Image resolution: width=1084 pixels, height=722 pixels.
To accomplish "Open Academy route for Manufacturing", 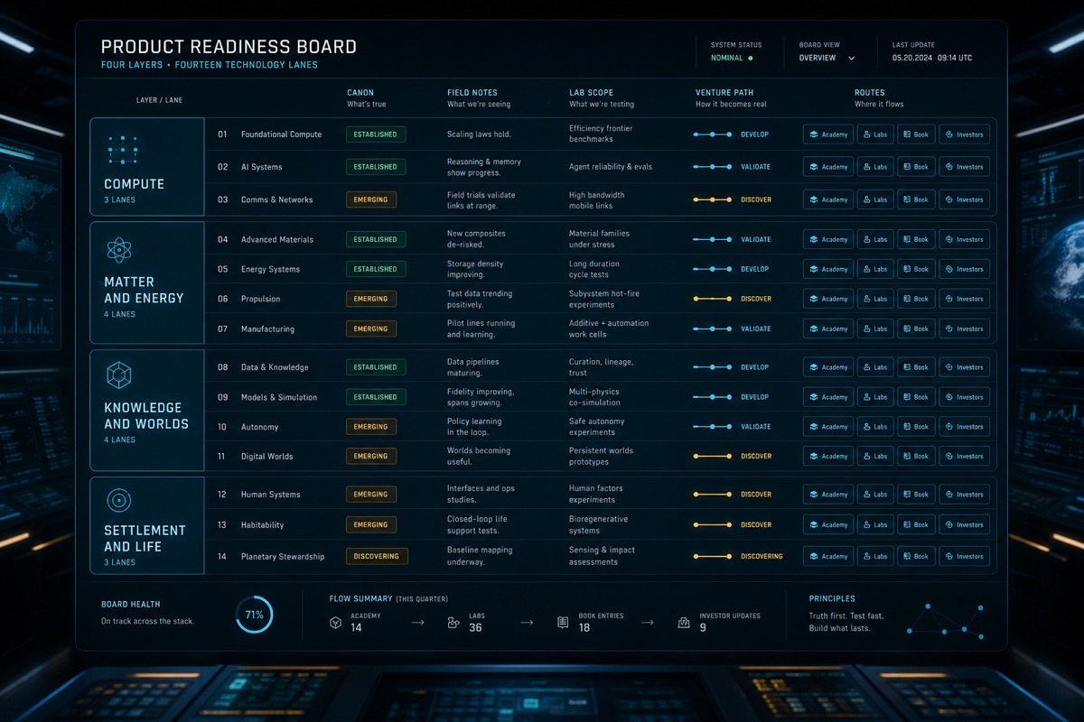I will pos(828,329).
